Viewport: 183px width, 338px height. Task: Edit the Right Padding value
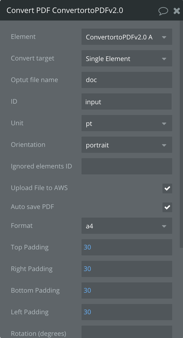click(x=127, y=269)
